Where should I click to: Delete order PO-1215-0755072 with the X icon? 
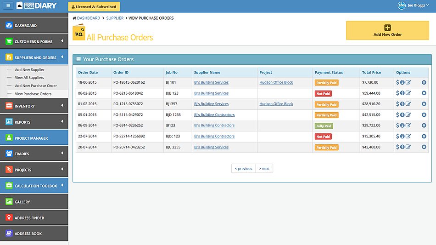(424, 104)
